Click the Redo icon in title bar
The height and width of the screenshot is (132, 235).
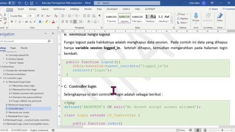pos(26,3)
